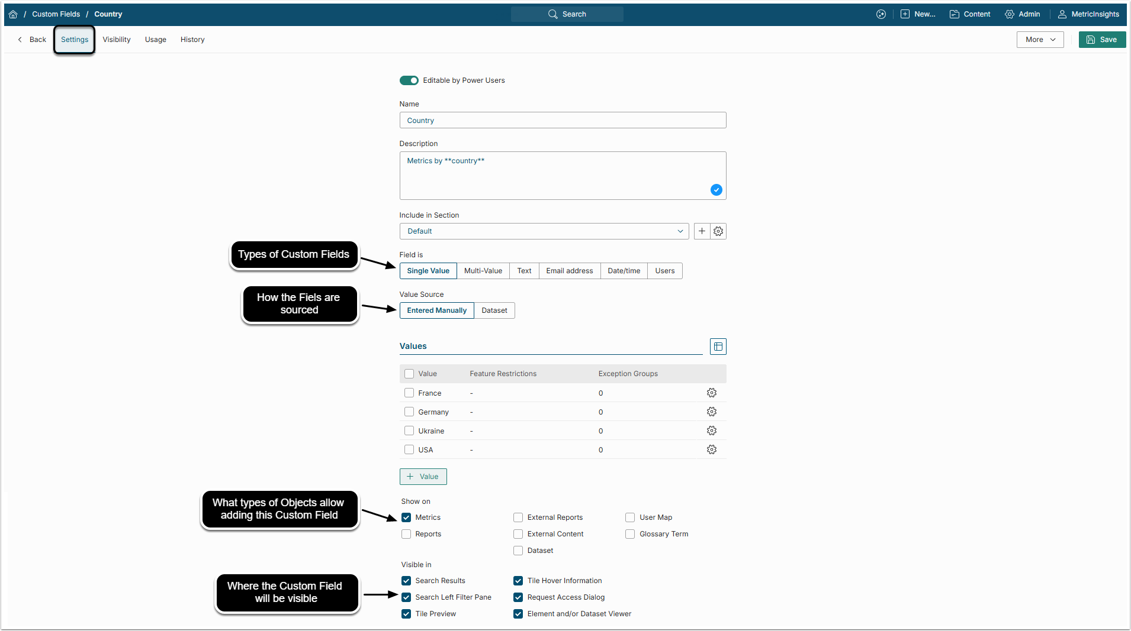Uncheck the Metrics checkbox under Show on
The image size is (1131, 631).
click(406, 517)
